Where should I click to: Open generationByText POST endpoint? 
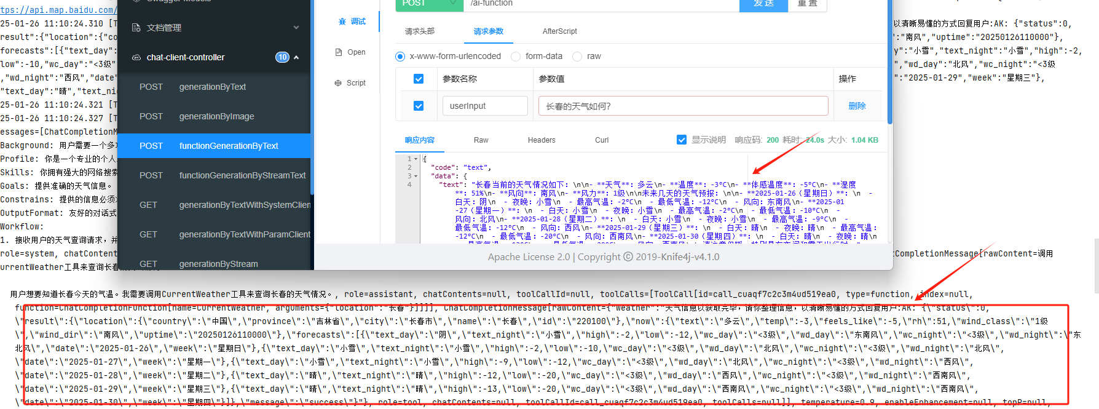point(214,87)
